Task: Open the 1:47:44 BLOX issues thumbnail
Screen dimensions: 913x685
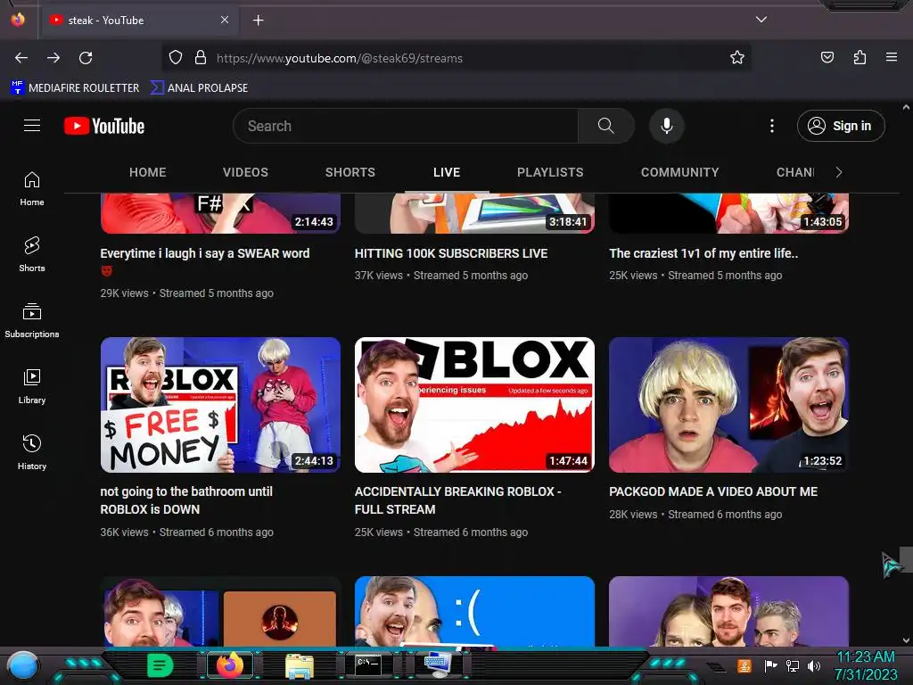Action: point(474,405)
